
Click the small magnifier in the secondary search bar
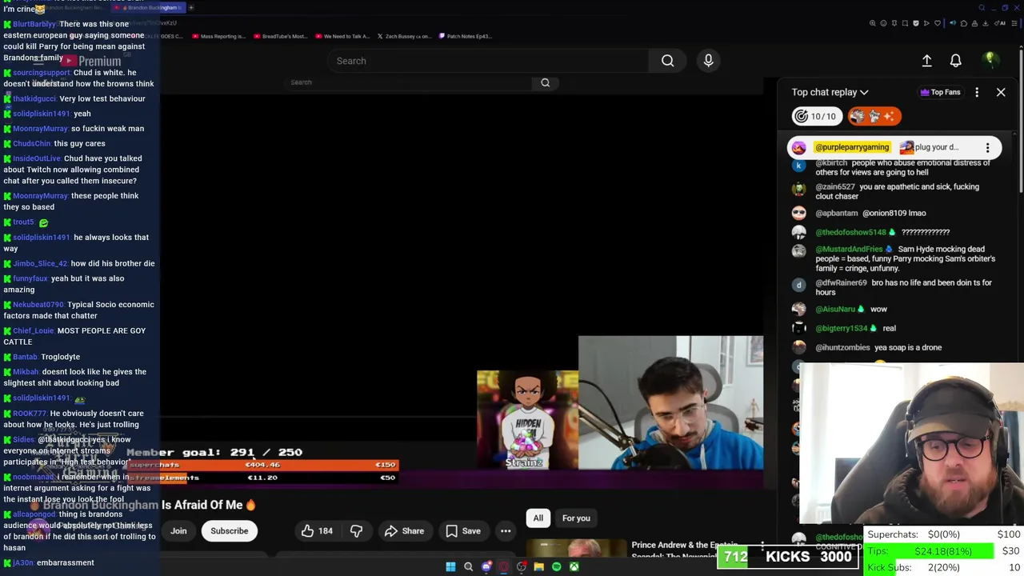point(545,82)
